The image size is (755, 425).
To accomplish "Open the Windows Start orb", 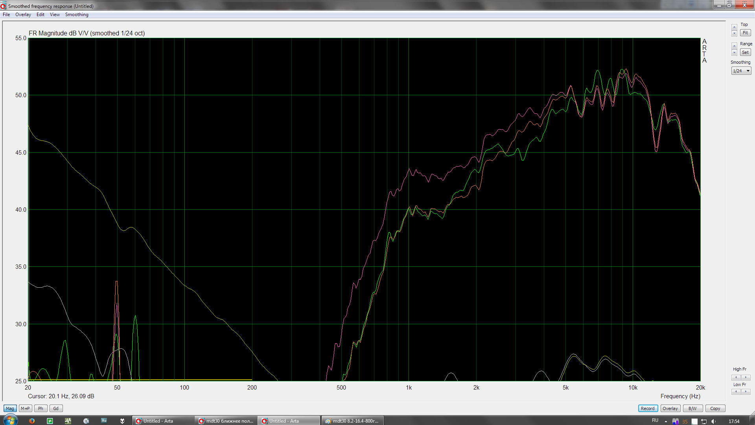I will coord(10,420).
